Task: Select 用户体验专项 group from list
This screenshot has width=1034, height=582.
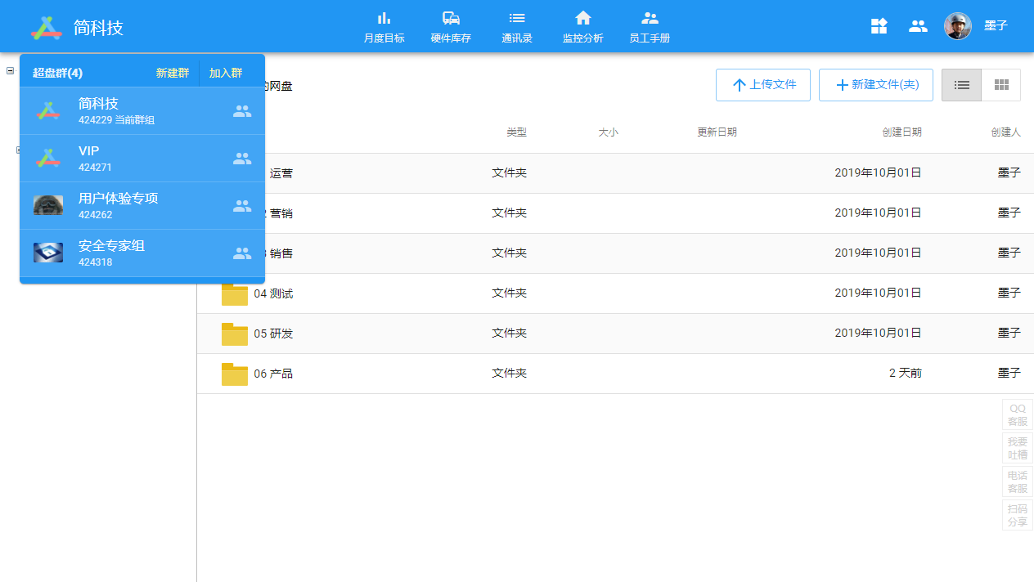Action: [x=118, y=206]
